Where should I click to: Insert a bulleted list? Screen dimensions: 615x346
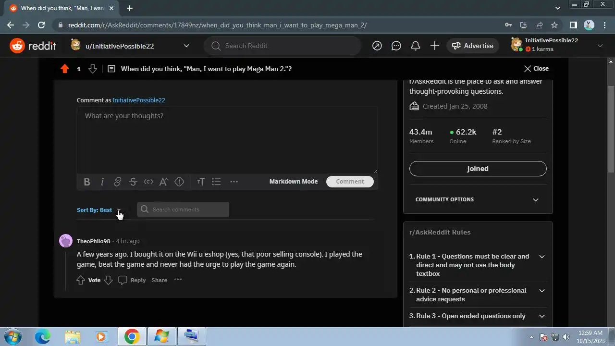click(x=216, y=182)
